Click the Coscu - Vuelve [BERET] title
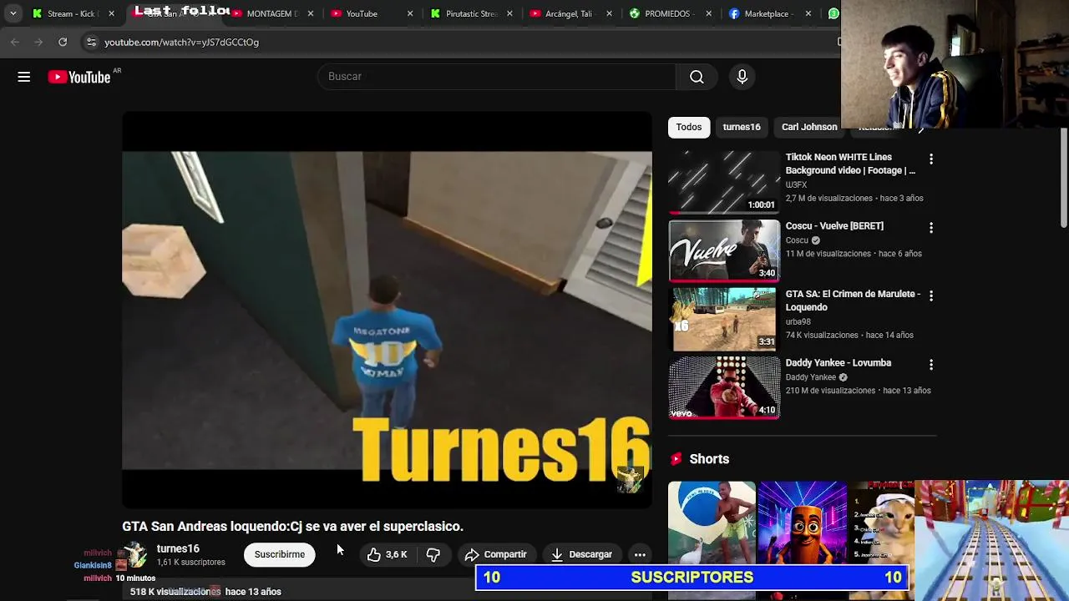The height and width of the screenshot is (601, 1069). click(x=834, y=226)
